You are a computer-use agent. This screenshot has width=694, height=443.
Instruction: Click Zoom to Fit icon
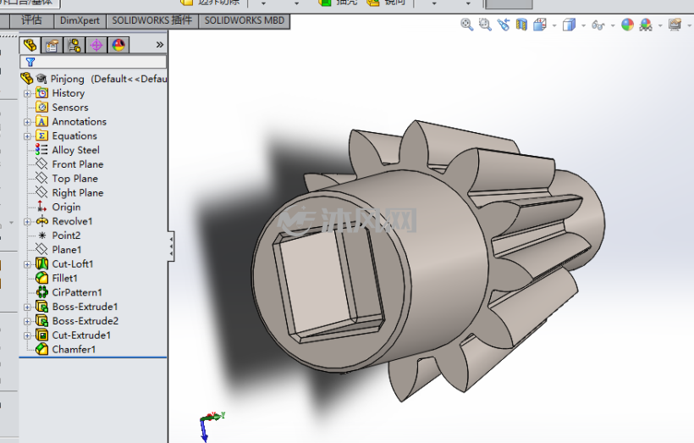point(466,25)
